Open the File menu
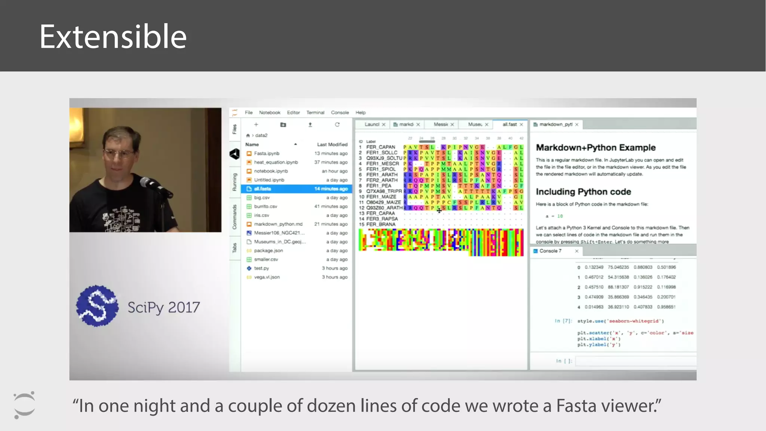Image resolution: width=766 pixels, height=431 pixels. click(249, 113)
